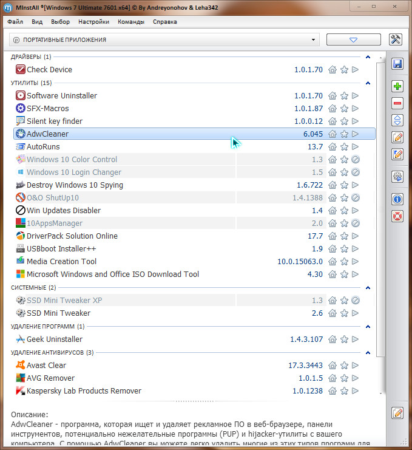This screenshot has width=412, height=450.
Task: Open the home page icon for Geek Uninstaller
Action: coord(333,339)
